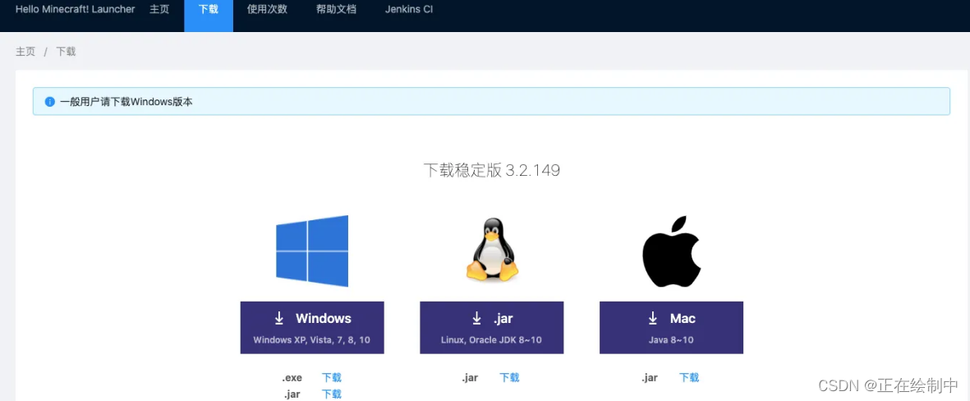Click the info icon in the blue notice
The image size is (970, 401).
tap(50, 102)
